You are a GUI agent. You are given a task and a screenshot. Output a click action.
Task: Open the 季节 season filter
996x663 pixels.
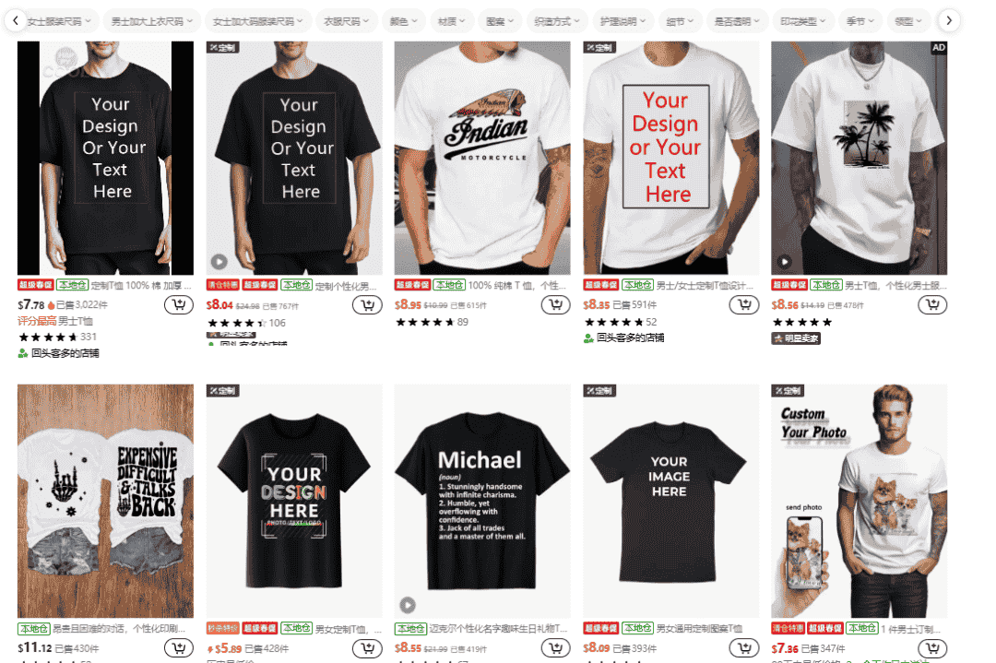[860, 21]
